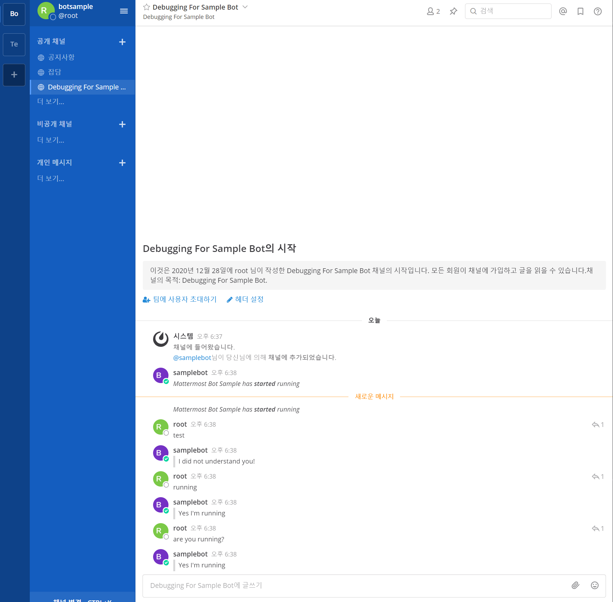Select the Bo team in the team sidebar

point(14,14)
